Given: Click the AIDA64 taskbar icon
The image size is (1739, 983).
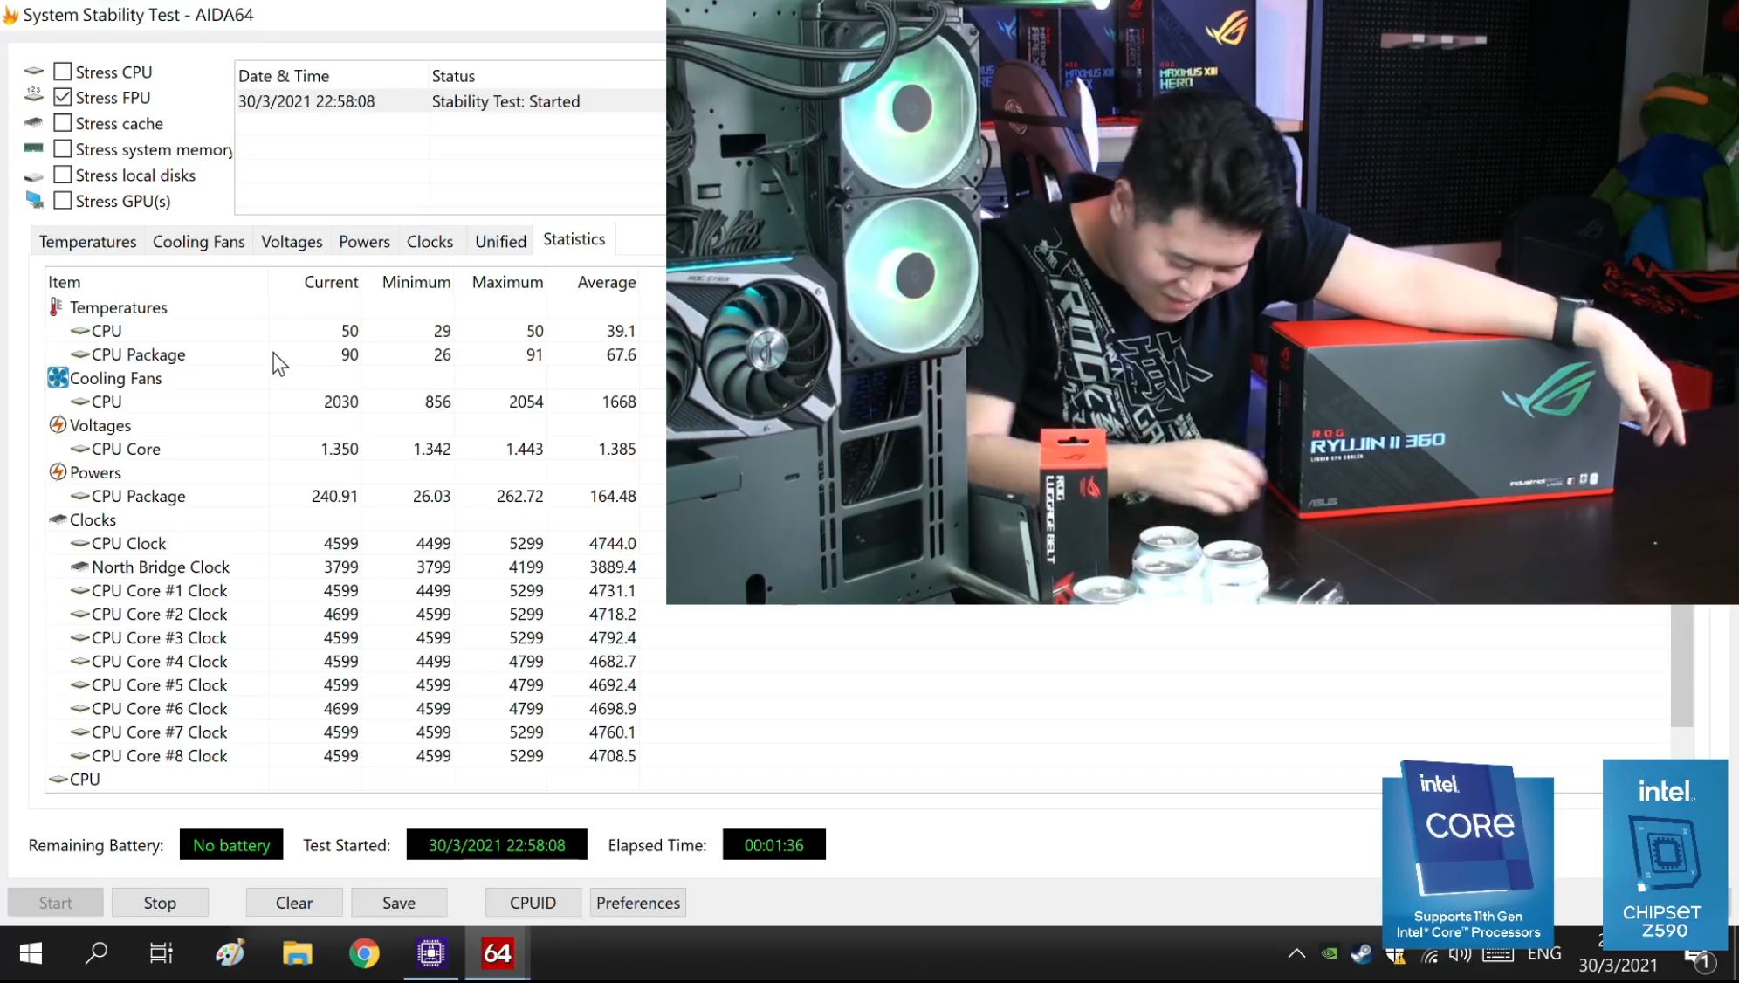Looking at the screenshot, I should tap(498, 953).
